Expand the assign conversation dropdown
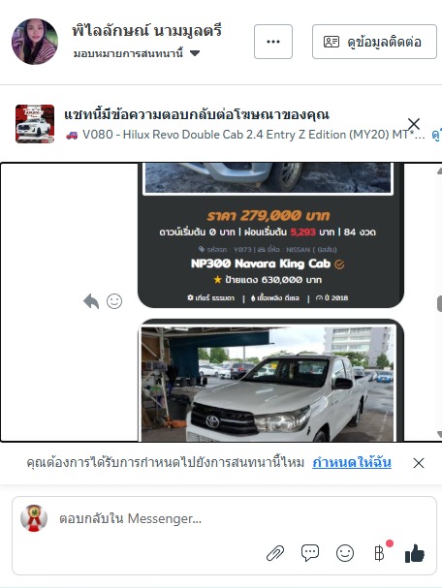Viewport: 442px width, 588px height. point(137,53)
